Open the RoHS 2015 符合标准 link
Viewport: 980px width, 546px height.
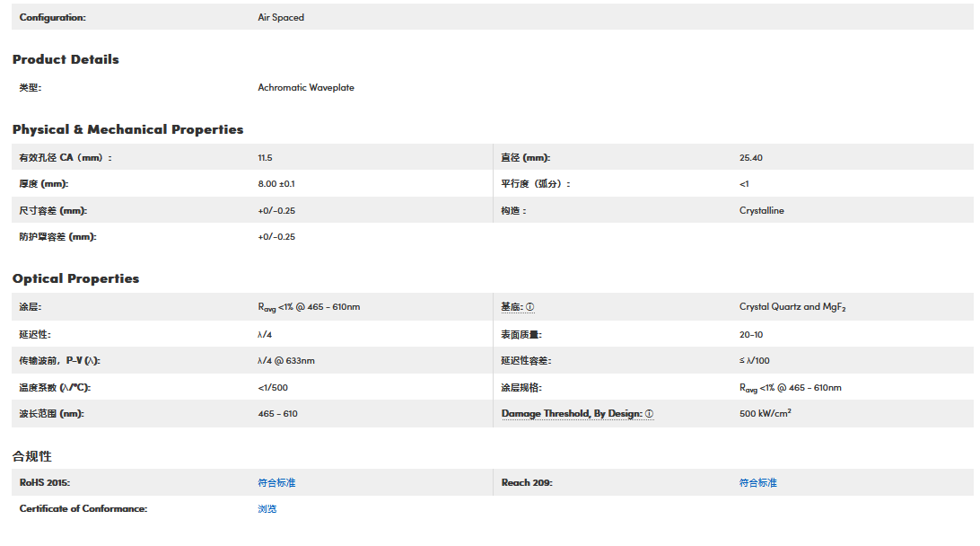(x=276, y=483)
